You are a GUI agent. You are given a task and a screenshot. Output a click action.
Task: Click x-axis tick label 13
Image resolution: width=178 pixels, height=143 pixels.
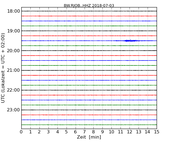click(x=139, y=132)
